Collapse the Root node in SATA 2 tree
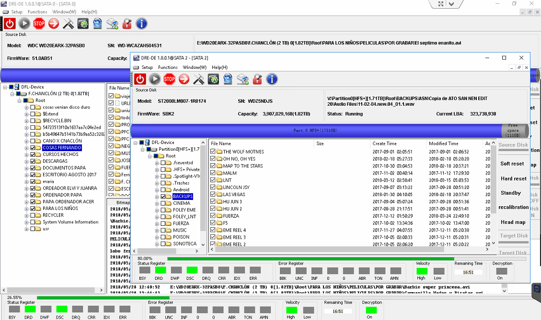Viewport: 541px width, 320px height. [150, 156]
